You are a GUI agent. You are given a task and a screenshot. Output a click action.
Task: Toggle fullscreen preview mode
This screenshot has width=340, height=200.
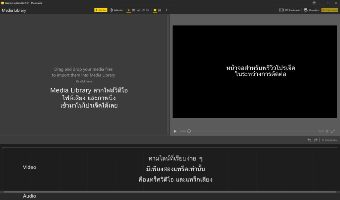pyautogui.click(x=333, y=131)
